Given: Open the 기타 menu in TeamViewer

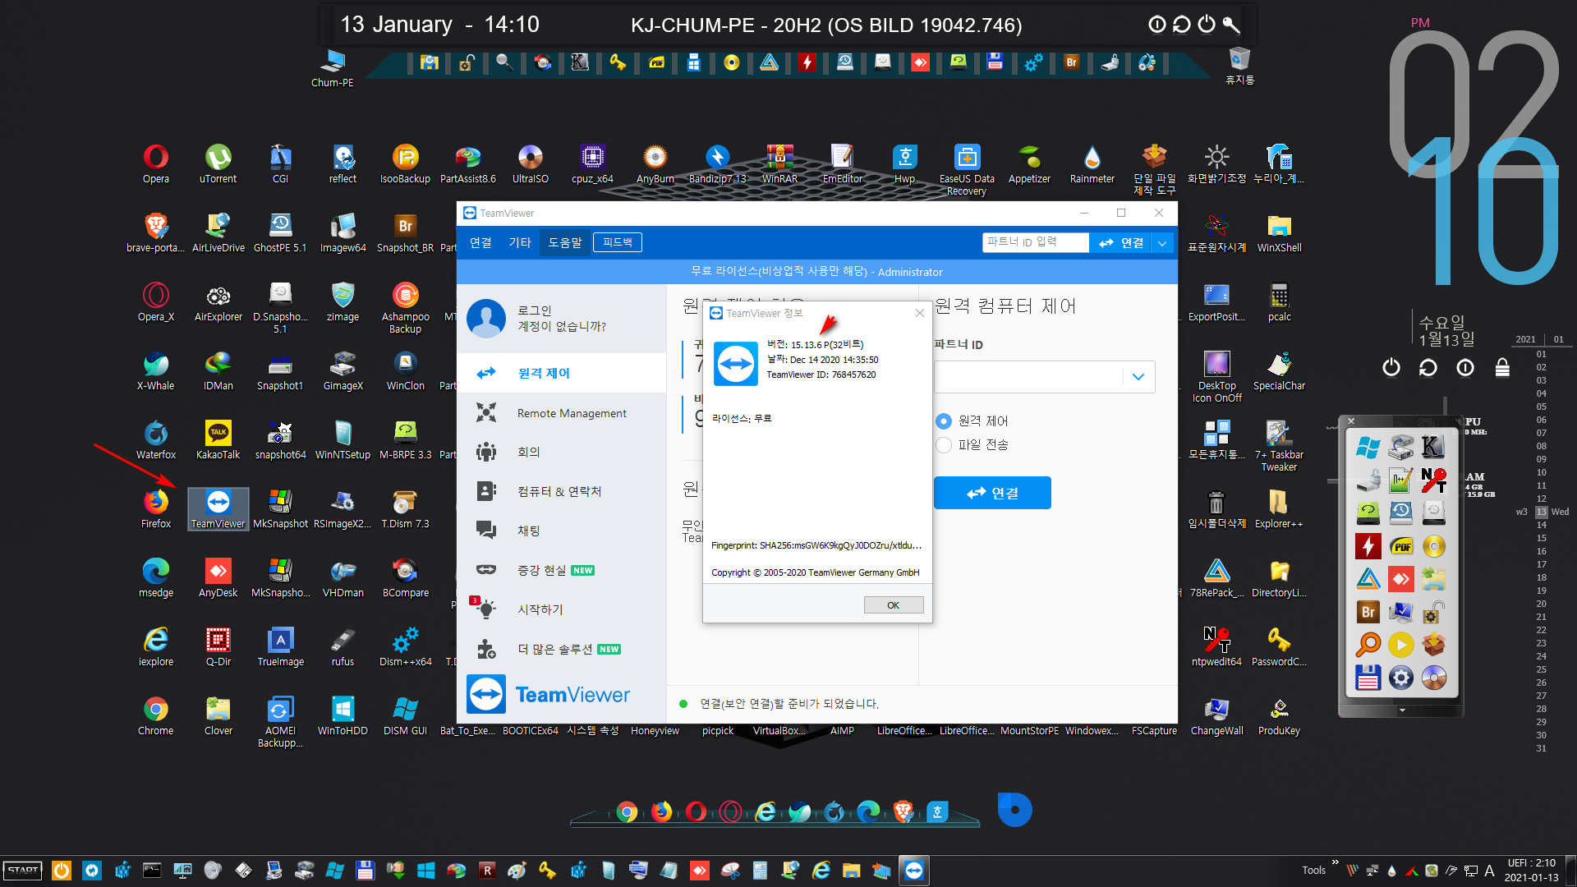Looking at the screenshot, I should pos(520,242).
